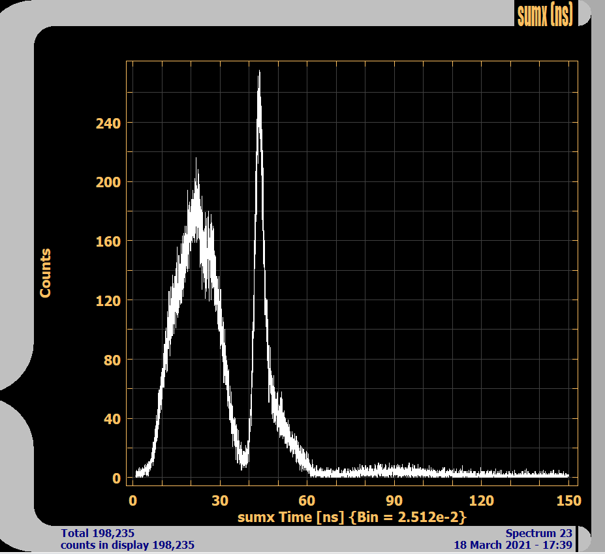Click the 240 tick on the Counts axis
The image size is (605, 554).
[108, 123]
